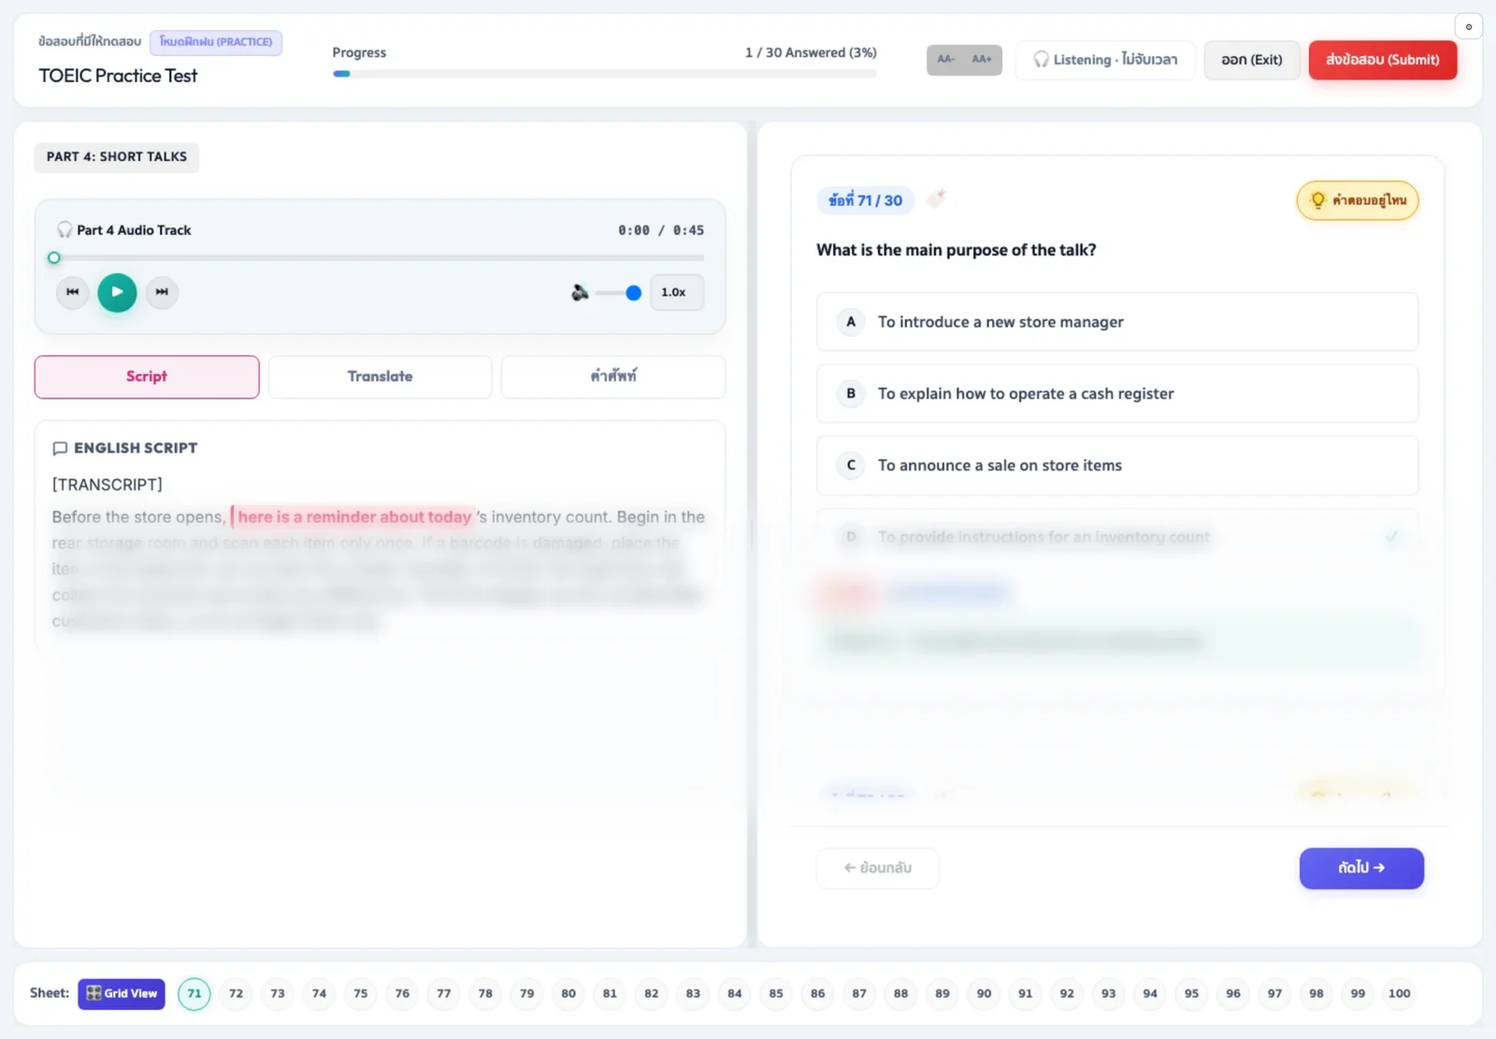Flag question 71 with bookmark icon
This screenshot has width=1496, height=1039.
tap(936, 199)
